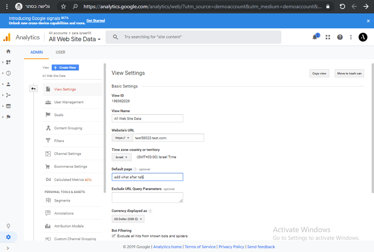Expand the All Web Site Data account selector
Viewport: 374px width, 252px height.
coord(75,39)
